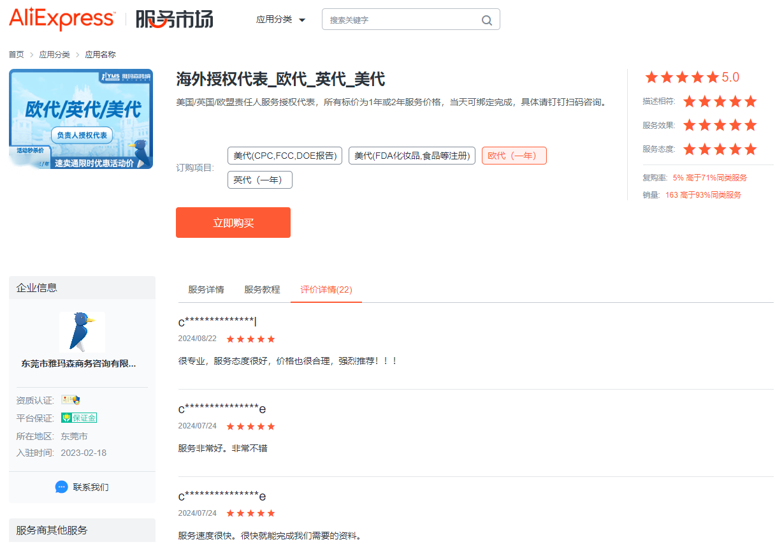Click the 2024/08/22 review star rating
The width and height of the screenshot is (775, 549).
click(x=251, y=339)
